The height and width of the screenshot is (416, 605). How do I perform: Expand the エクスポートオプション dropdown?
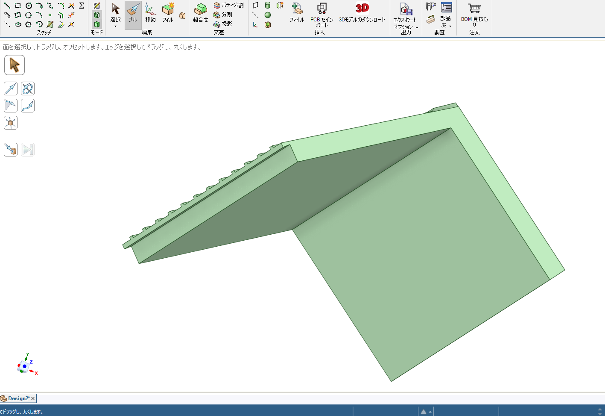(x=417, y=28)
